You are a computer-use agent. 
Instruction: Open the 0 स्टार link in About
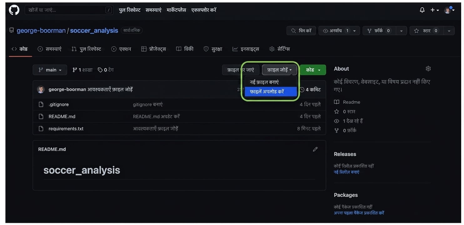click(345, 112)
